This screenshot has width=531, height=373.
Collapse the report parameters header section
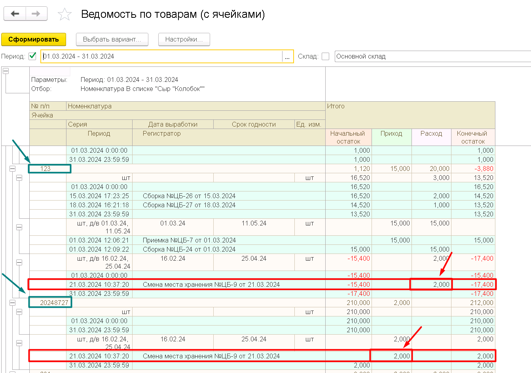click(6, 71)
